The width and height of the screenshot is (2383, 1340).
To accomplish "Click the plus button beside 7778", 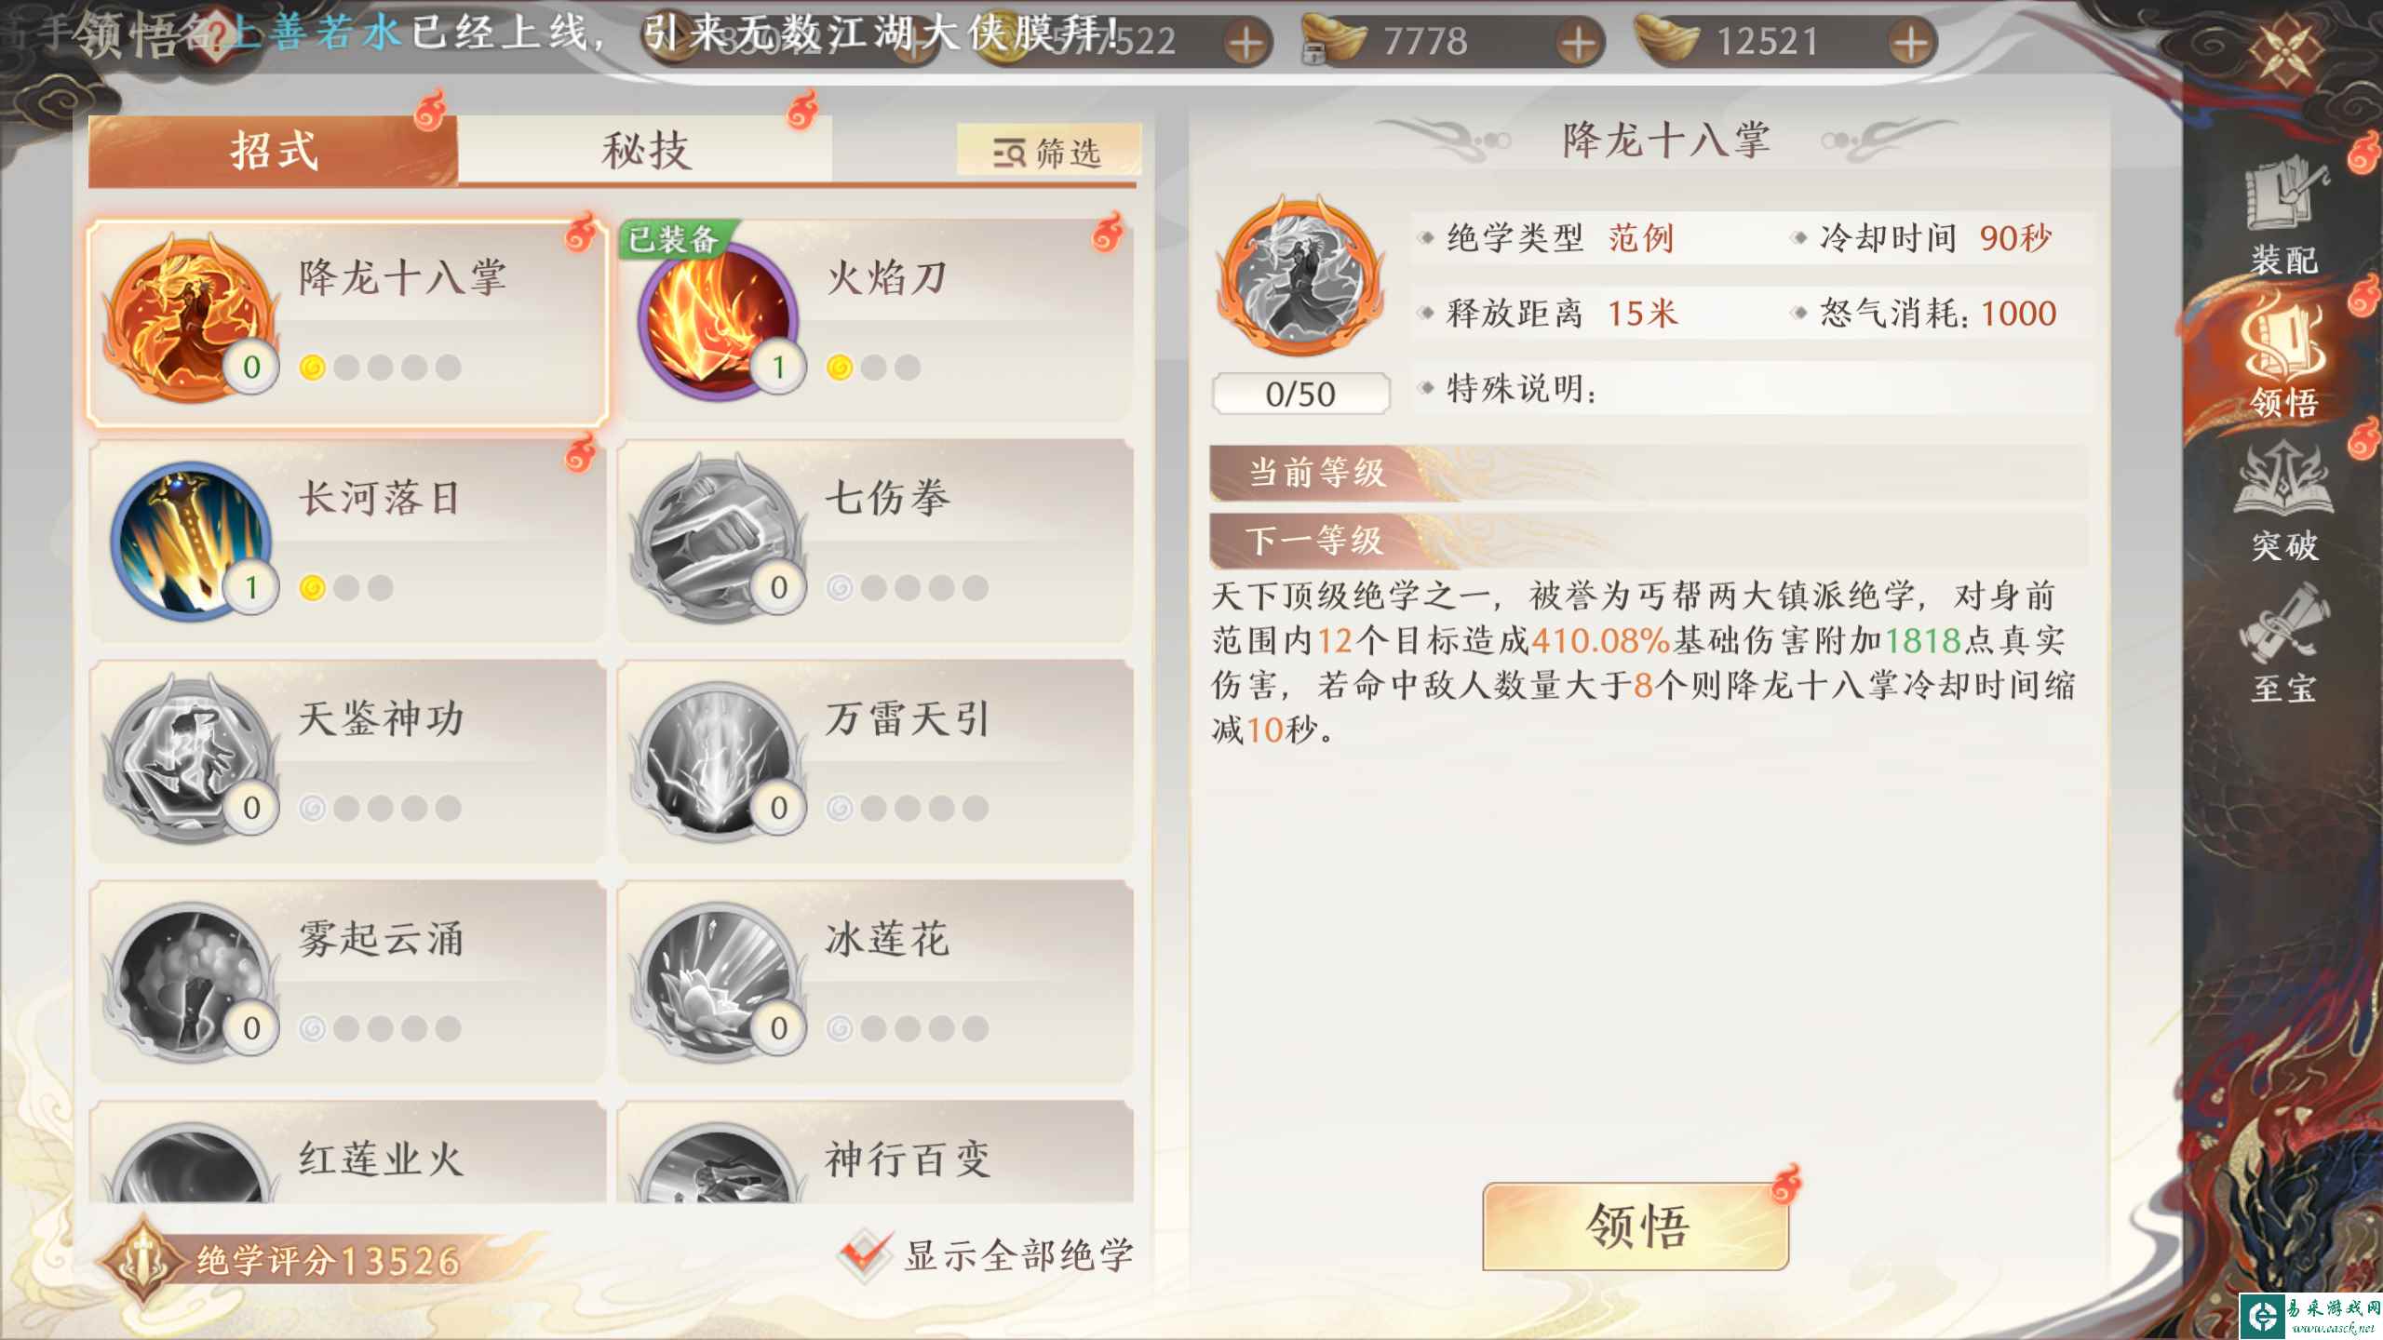I will [x=1577, y=43].
